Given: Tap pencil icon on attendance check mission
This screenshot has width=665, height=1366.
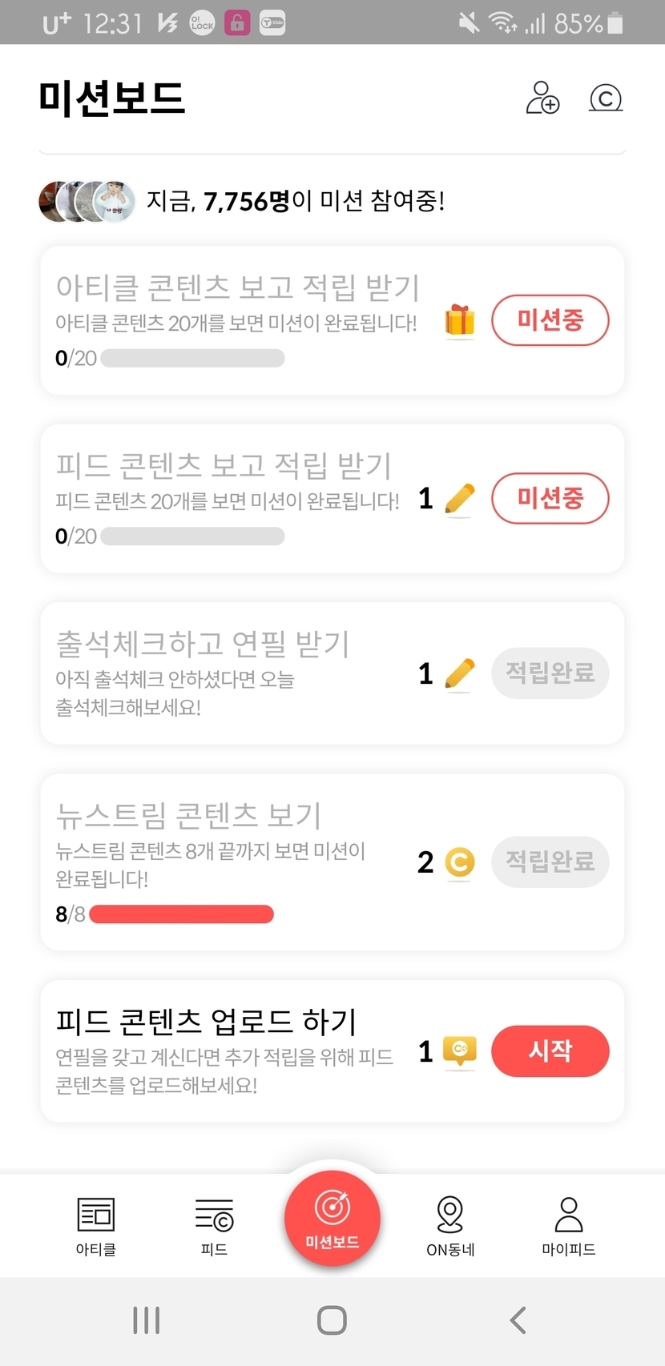Looking at the screenshot, I should 459,673.
